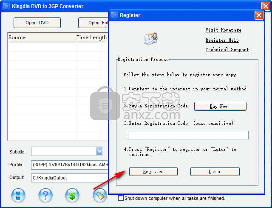The image size is (272, 208).
Task: Click the "Profile:" label
Action: [16, 165]
